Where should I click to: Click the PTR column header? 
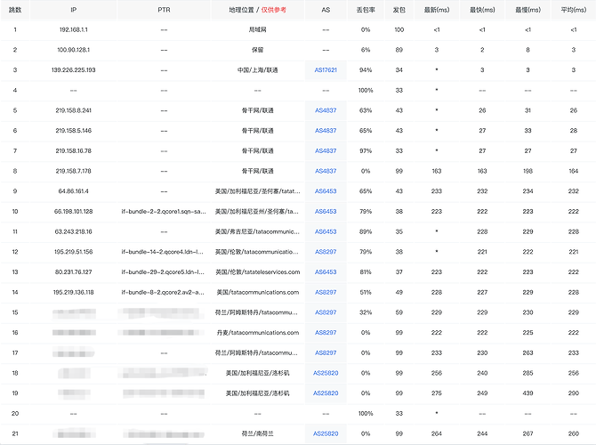(x=164, y=10)
